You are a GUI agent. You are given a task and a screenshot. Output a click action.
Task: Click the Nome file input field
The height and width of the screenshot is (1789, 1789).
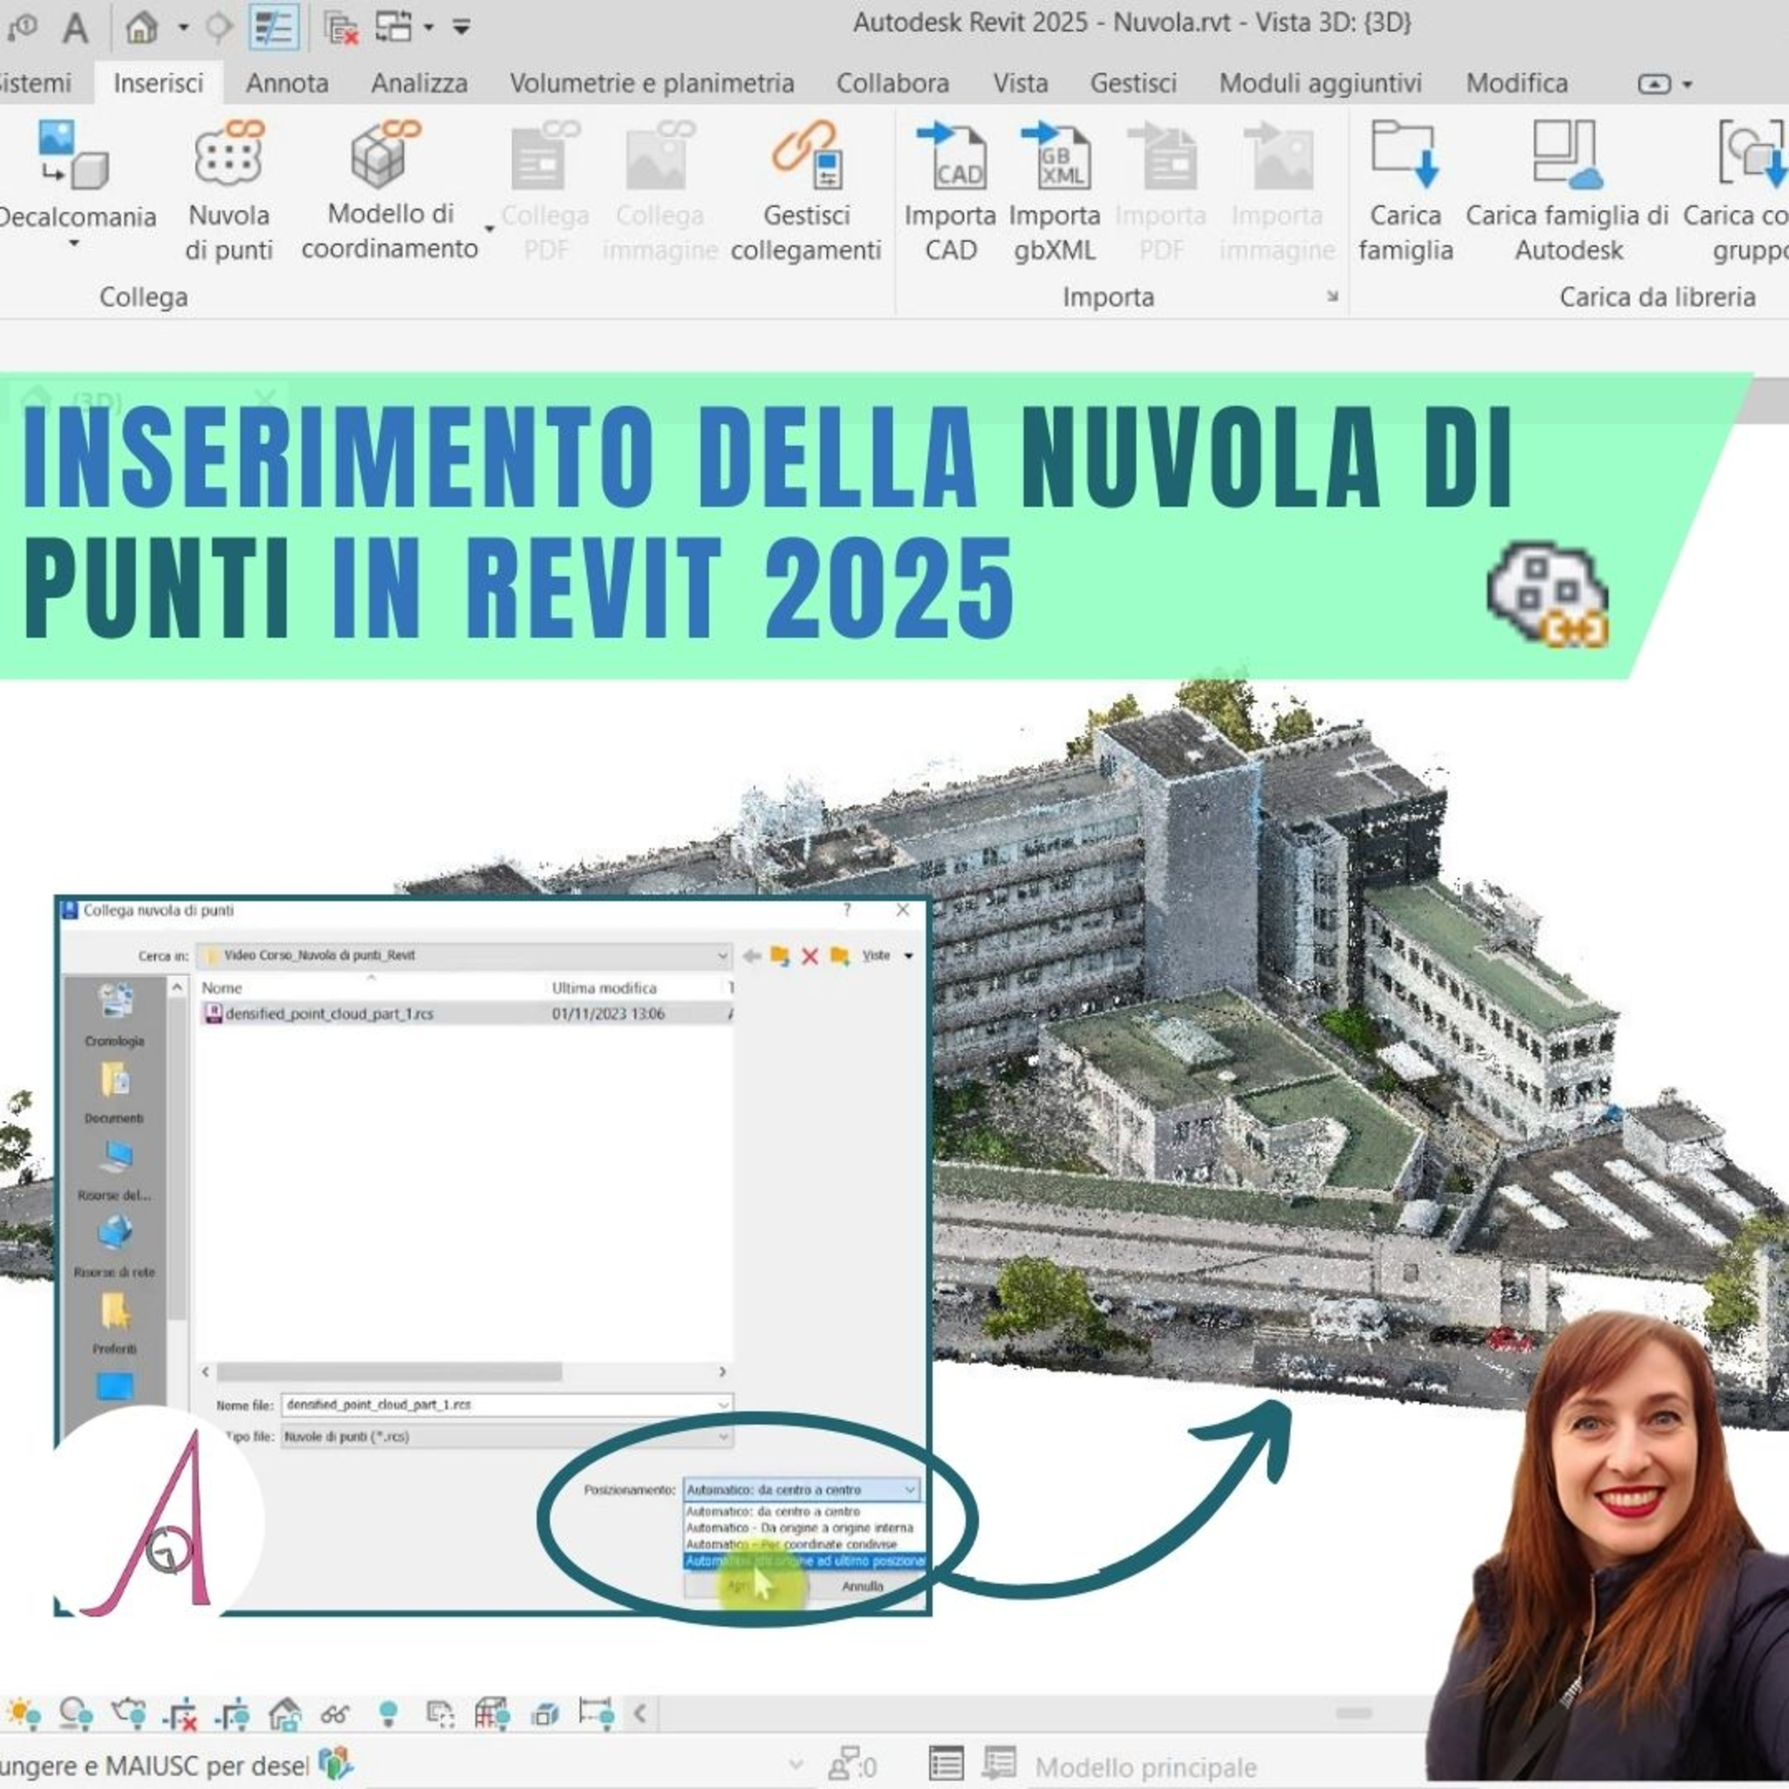pos(506,1405)
